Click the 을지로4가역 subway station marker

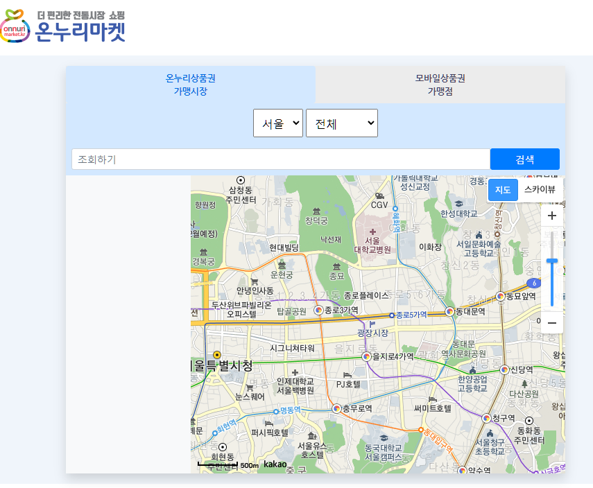tap(366, 356)
